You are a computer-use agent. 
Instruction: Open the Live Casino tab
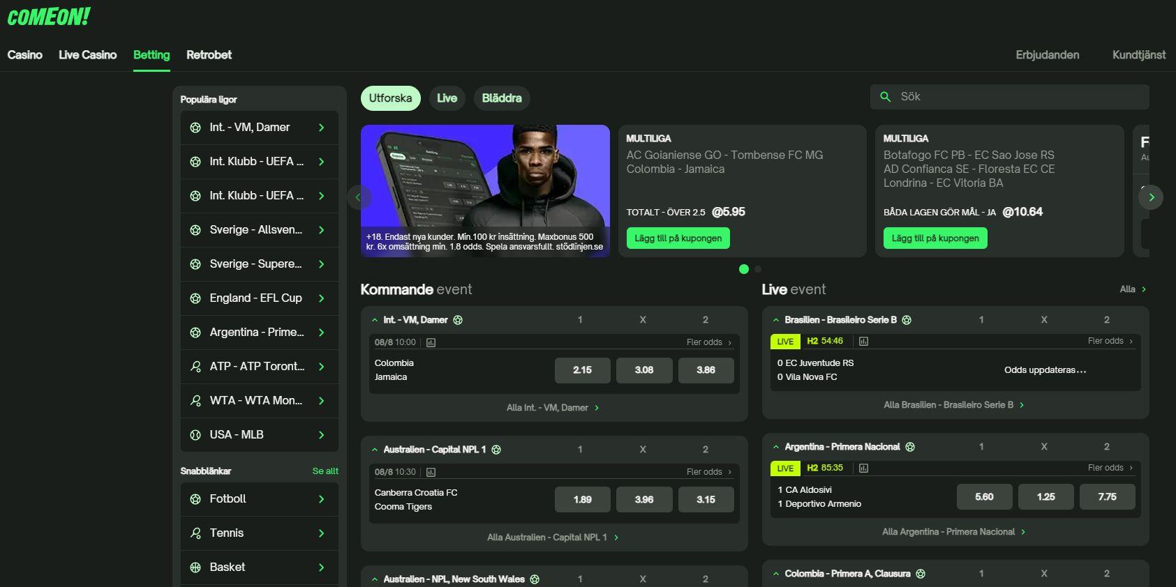tap(87, 55)
